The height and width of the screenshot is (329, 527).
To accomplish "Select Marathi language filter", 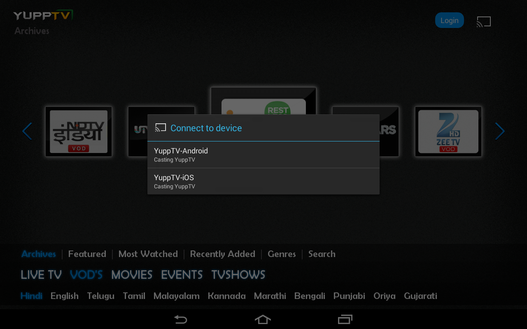I will [x=270, y=296].
